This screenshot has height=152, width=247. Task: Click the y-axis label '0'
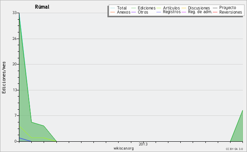[16, 141]
